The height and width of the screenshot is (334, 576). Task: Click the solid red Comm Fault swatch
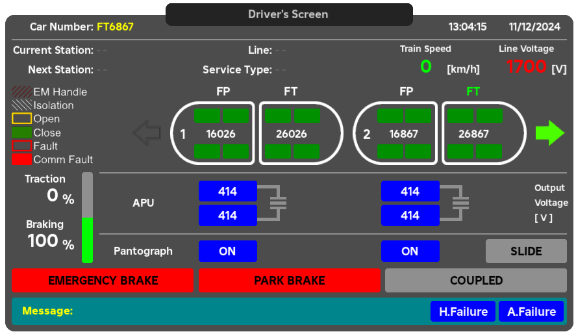pyautogui.click(x=21, y=159)
